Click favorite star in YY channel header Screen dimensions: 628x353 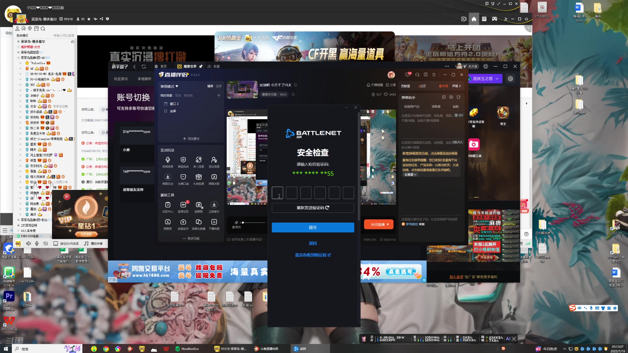coord(89,19)
